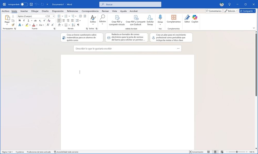Open the Editor pane
This screenshot has height=154, width=258.
click(187, 19)
